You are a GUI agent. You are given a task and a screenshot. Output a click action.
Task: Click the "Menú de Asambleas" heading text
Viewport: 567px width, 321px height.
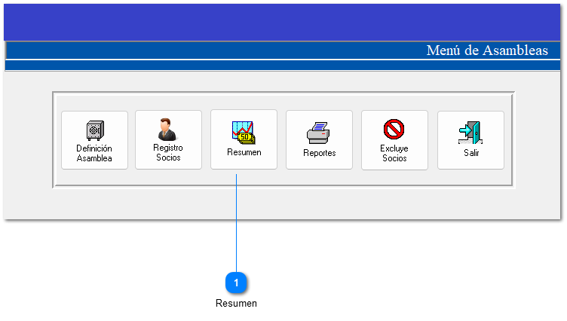[x=487, y=50]
